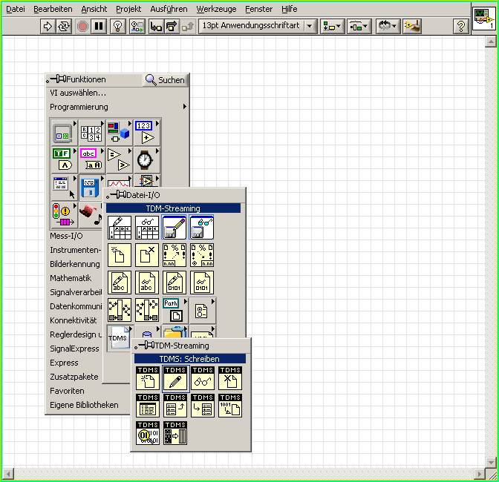Select Mess-I/O category

tap(66, 236)
